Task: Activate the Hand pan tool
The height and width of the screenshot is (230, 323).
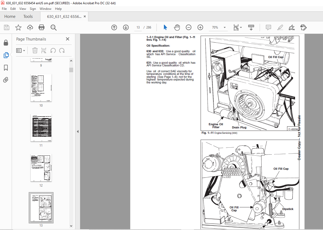Action: pos(177,27)
